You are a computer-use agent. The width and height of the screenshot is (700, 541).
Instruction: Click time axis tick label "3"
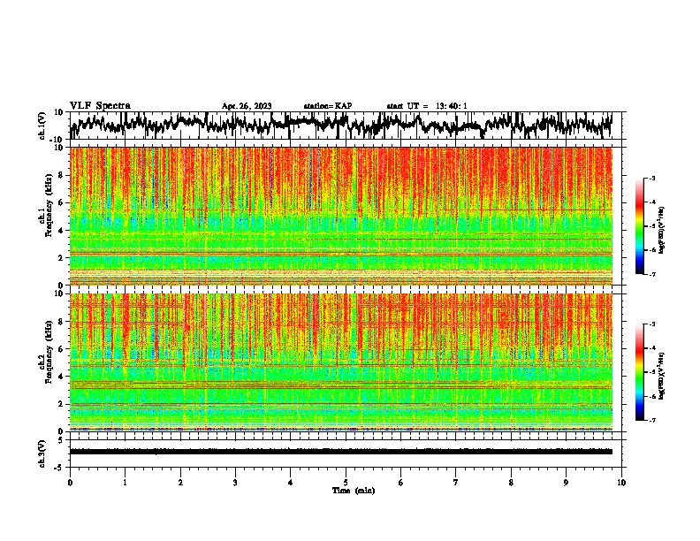(235, 483)
